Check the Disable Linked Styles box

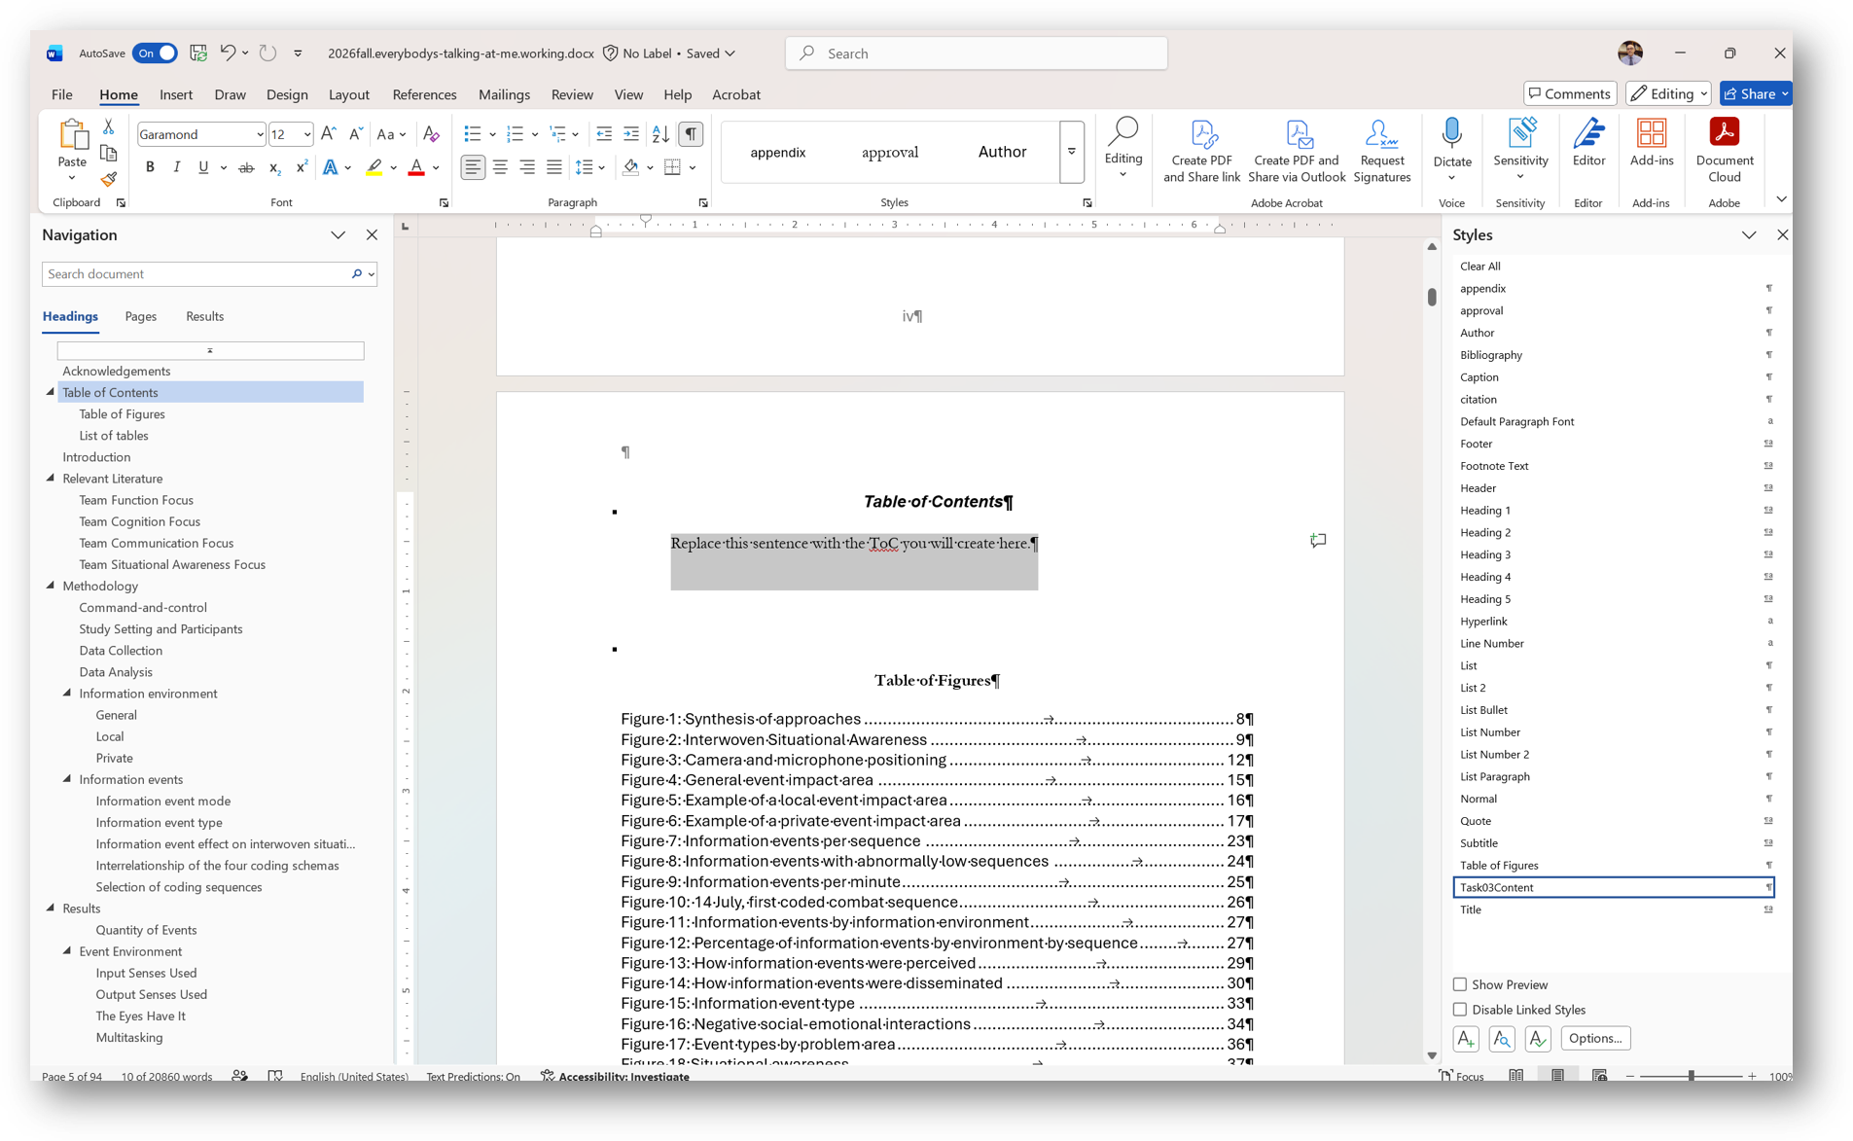click(1459, 1010)
